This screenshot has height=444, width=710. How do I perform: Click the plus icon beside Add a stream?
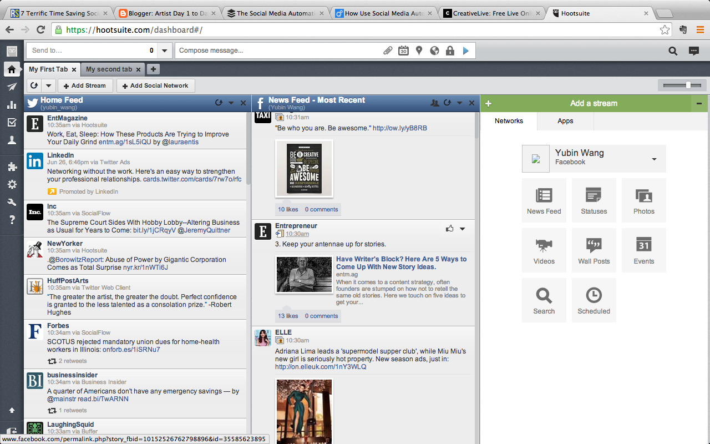pos(489,103)
